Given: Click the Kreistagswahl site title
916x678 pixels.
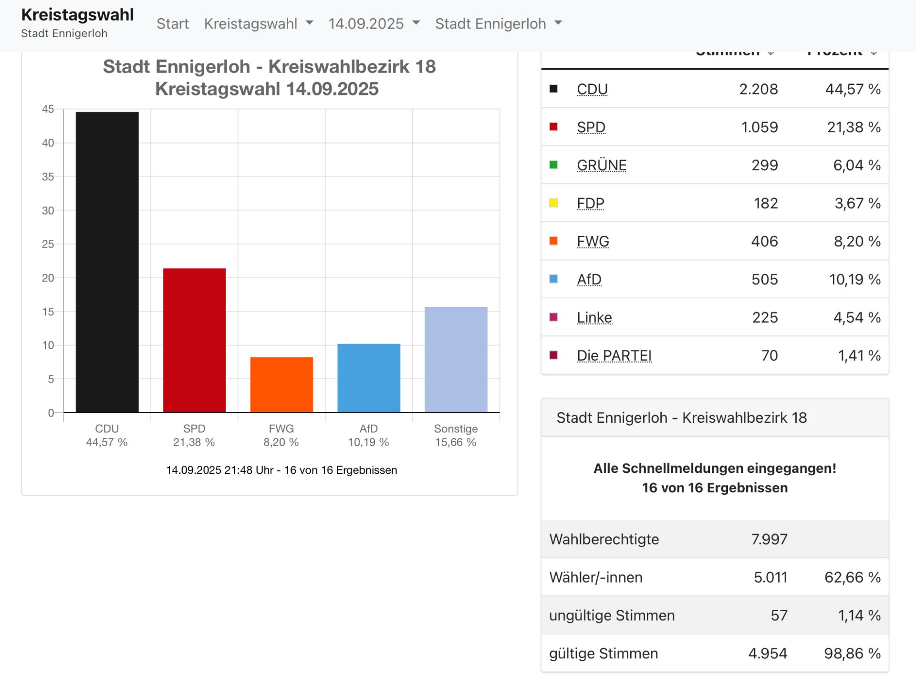Looking at the screenshot, I should 77,15.
